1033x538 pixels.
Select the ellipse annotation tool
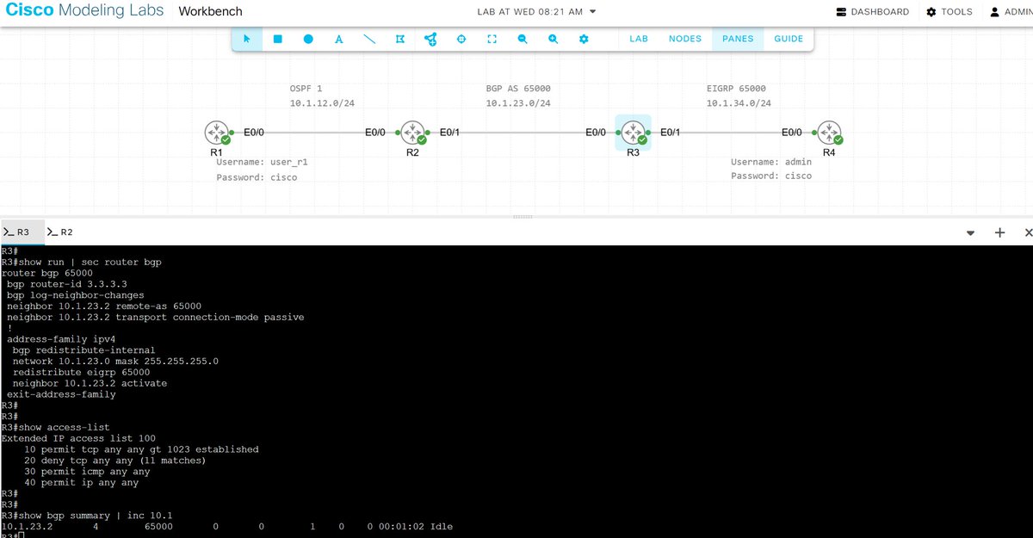pyautogui.click(x=308, y=39)
